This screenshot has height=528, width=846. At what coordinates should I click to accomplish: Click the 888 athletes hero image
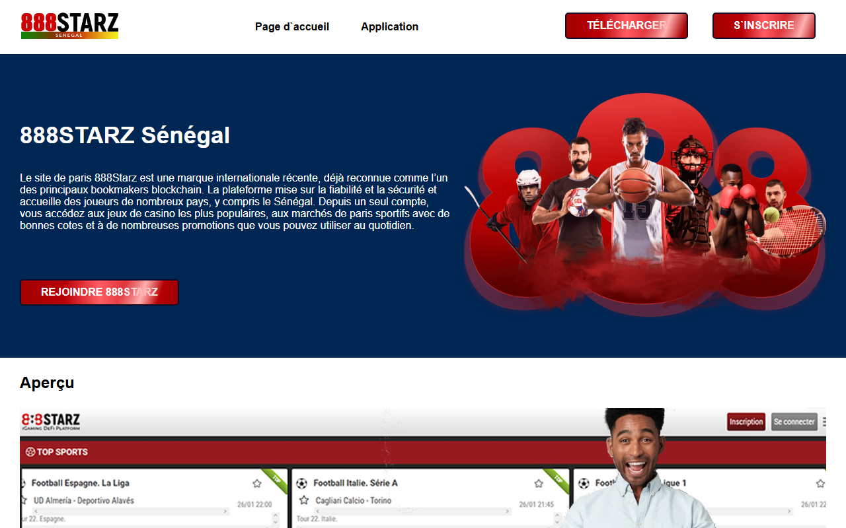click(x=645, y=205)
